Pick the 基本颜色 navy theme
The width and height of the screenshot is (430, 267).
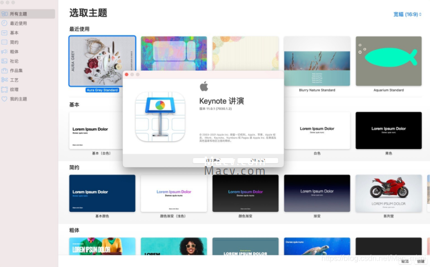click(x=102, y=193)
